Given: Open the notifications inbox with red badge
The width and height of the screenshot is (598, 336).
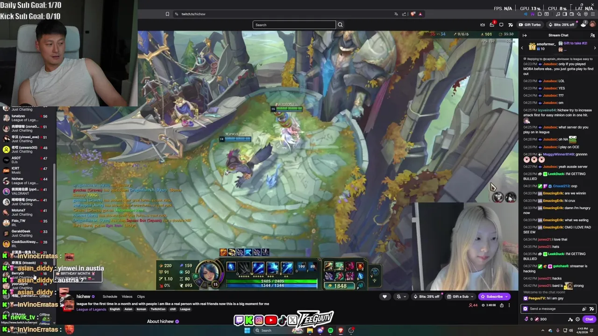Looking at the screenshot, I should (492, 25).
